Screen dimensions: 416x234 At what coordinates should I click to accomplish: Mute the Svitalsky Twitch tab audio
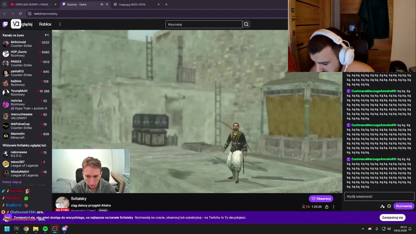click(102, 5)
